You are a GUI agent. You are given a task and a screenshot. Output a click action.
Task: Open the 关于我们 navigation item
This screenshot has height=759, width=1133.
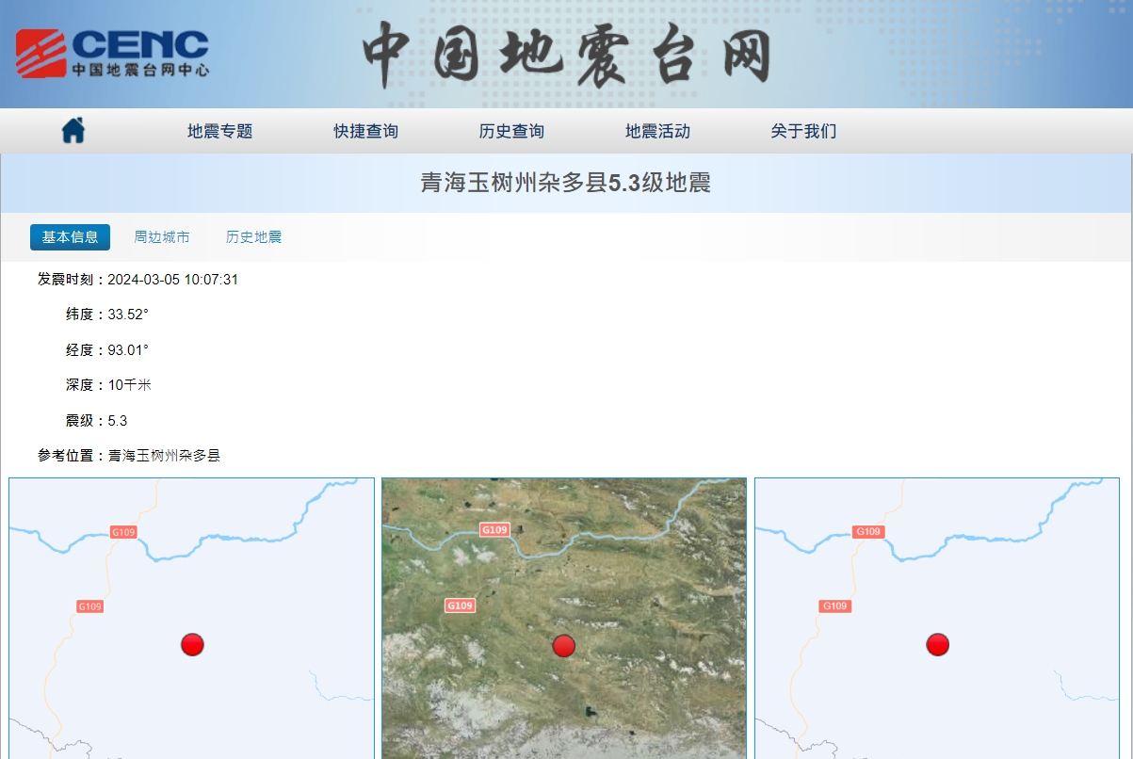coord(803,131)
